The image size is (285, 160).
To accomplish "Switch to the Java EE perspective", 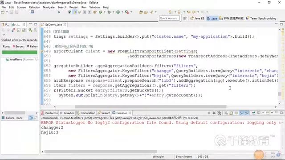I will (x=197, y=18).
